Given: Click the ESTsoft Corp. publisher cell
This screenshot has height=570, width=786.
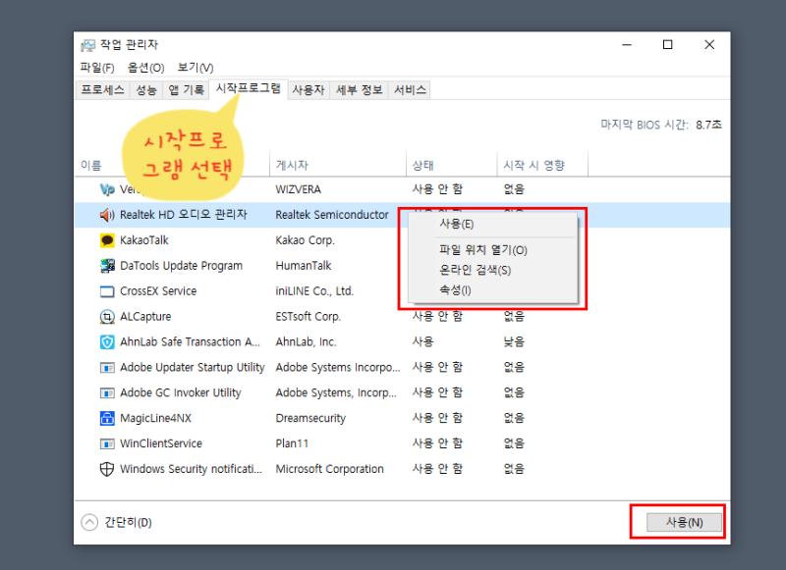Looking at the screenshot, I should point(309,317).
